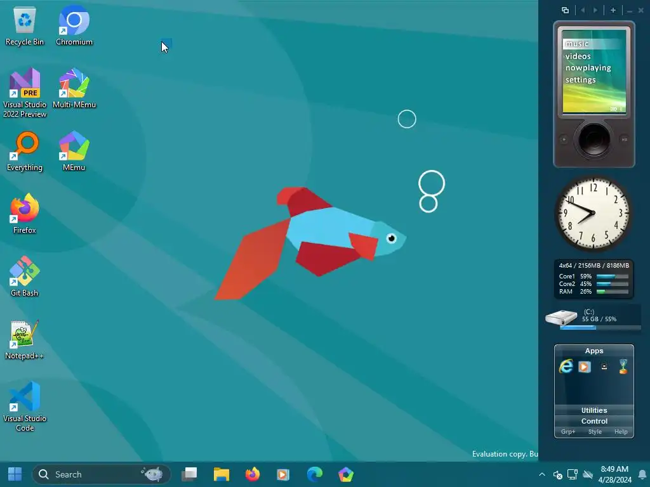Add a gadget with the plus button
The width and height of the screenshot is (650, 487).
[x=613, y=10]
